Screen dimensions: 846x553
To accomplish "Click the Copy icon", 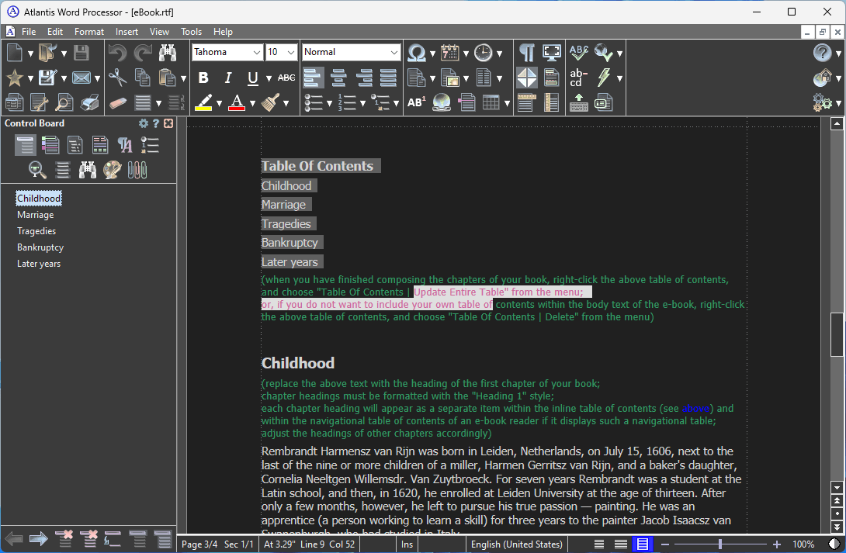I will click(143, 78).
